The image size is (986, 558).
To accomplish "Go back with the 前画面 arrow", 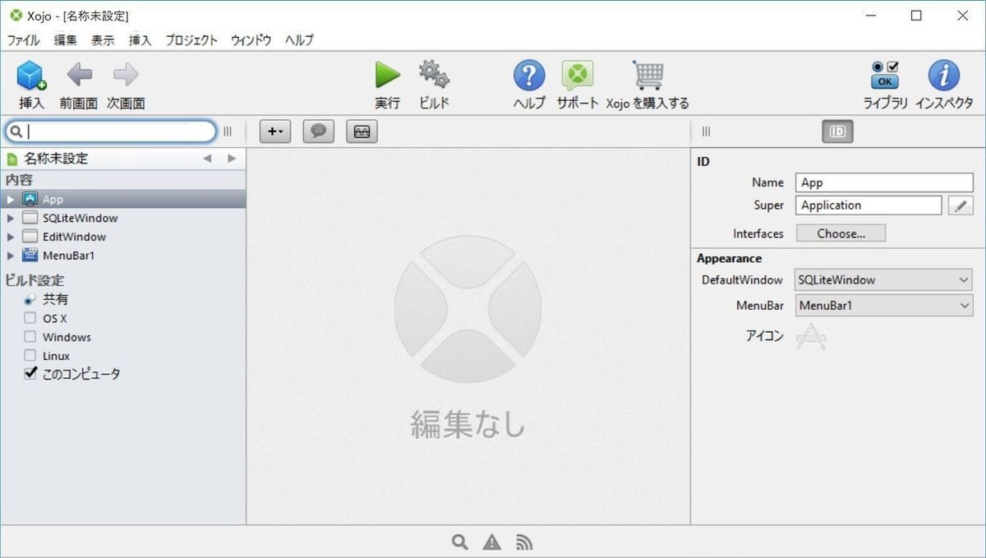I will [x=79, y=75].
